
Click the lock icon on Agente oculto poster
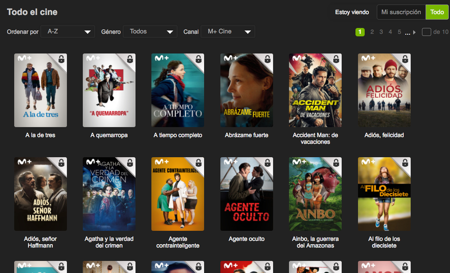click(x=268, y=163)
